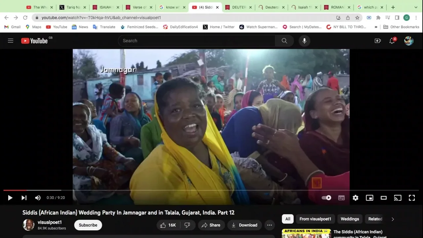Search with voice microphone icon

point(304,41)
